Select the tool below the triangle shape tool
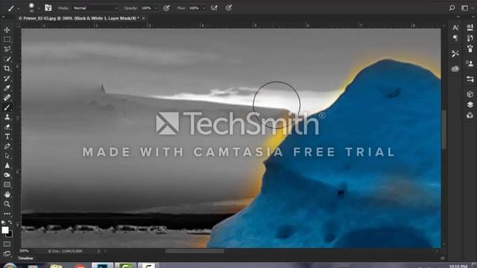 [x=7, y=175]
